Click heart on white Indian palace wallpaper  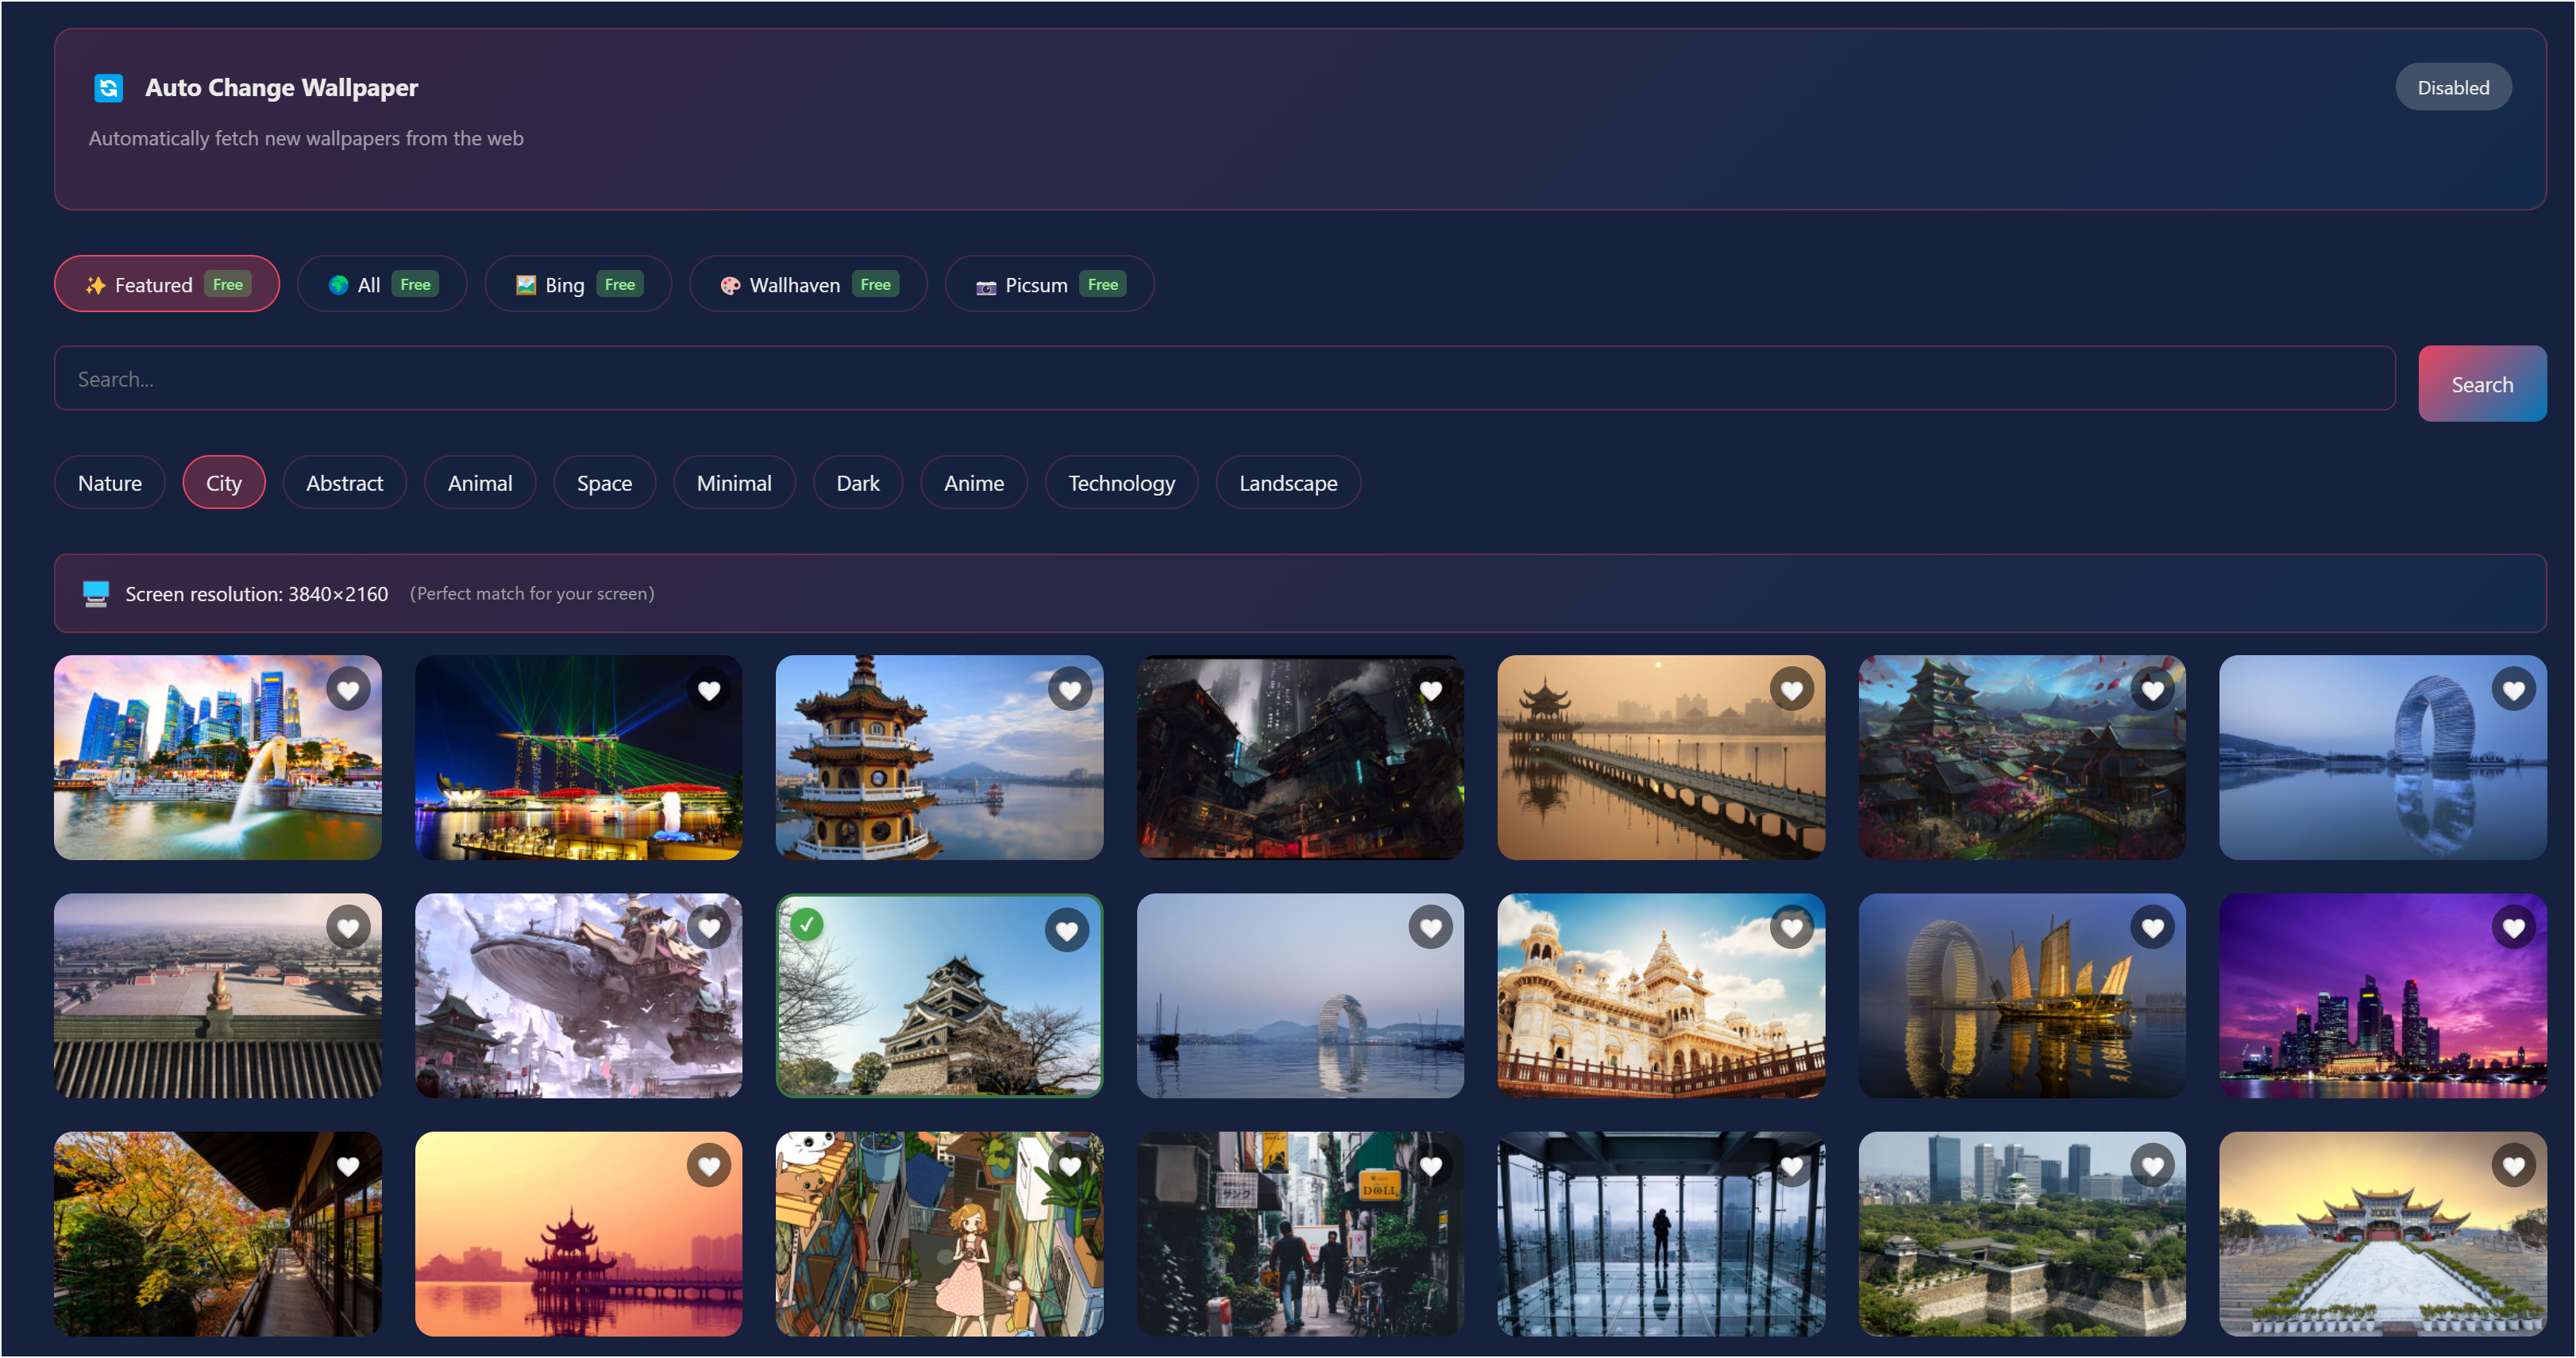click(x=1791, y=928)
